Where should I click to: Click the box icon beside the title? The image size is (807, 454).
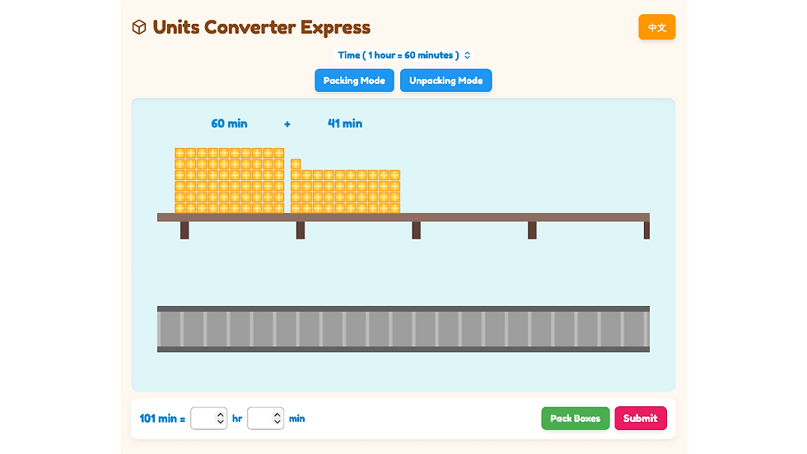[138, 27]
